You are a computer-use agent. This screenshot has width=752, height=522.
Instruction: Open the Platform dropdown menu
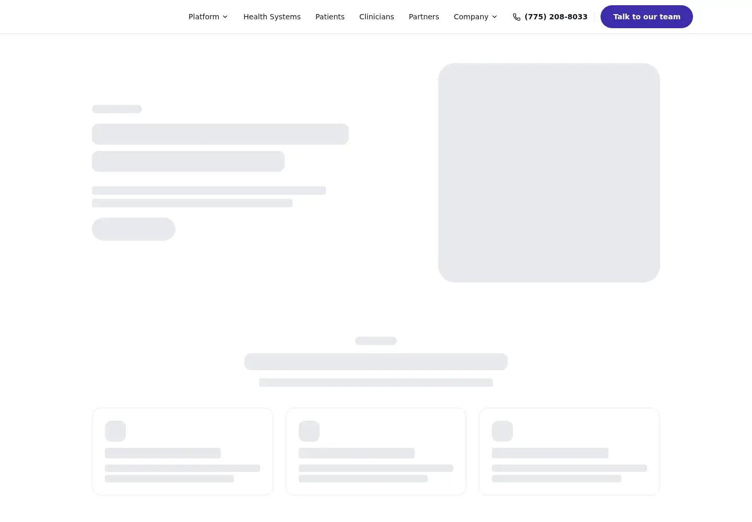pos(208,17)
